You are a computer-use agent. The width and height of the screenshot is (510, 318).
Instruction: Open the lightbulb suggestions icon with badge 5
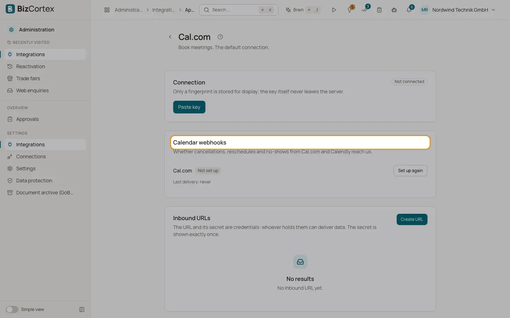(350, 10)
